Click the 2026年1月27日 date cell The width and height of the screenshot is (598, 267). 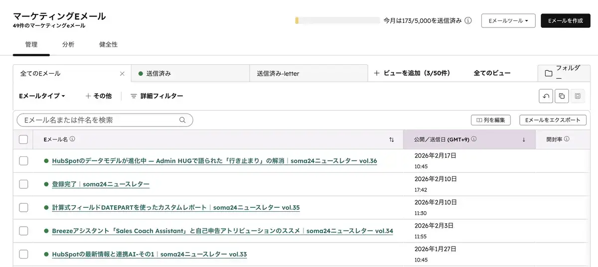point(469,255)
